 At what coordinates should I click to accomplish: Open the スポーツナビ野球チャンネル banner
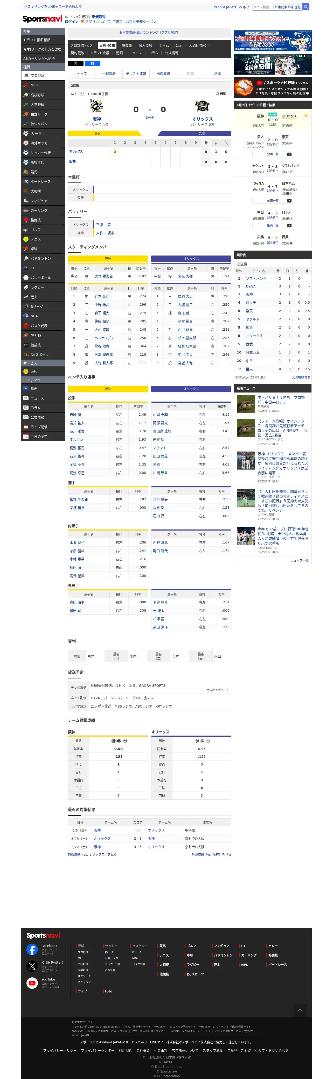(272, 88)
